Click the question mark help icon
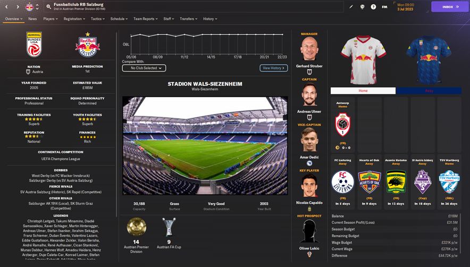This screenshot has height=267, width=470. click(x=373, y=6)
